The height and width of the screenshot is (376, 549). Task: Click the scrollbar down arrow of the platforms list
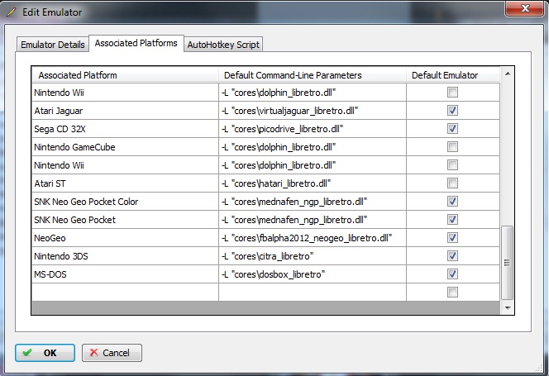508,308
